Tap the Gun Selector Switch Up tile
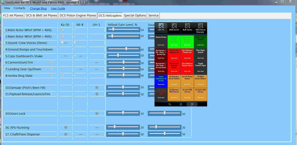297x145 pixels. click(187, 55)
